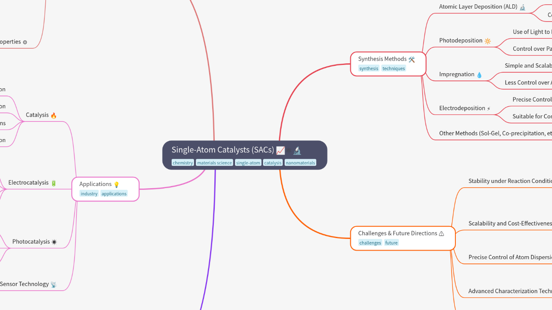Select 'Suitable for Cor' child node
This screenshot has width=552, height=310.
coord(532,116)
